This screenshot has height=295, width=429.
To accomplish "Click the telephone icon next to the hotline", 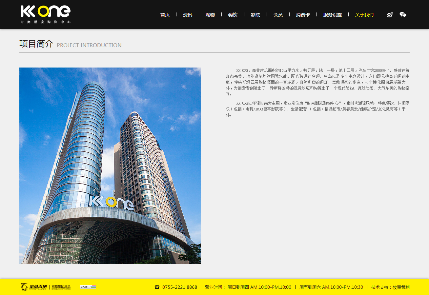I will (157, 287).
